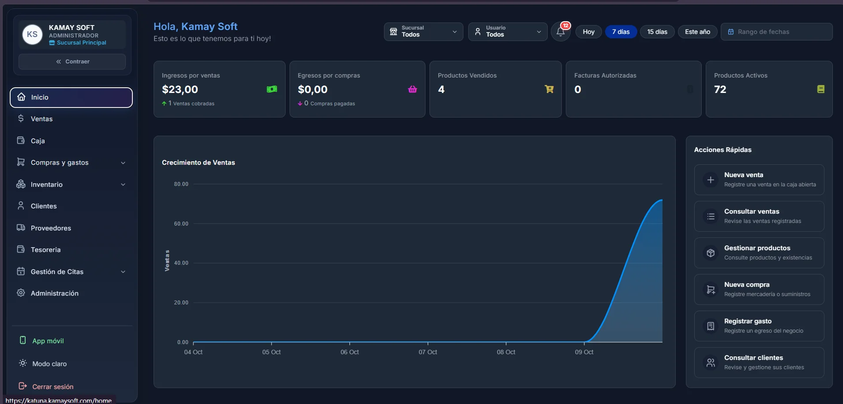Image resolution: width=843 pixels, height=404 pixels.
Task: Go to Inicio in the sidebar
Action: pos(71,97)
